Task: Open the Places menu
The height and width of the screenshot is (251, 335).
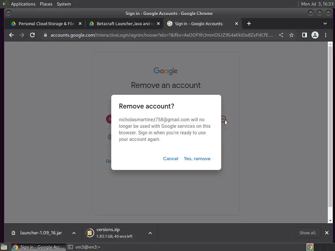Action: (x=46, y=4)
